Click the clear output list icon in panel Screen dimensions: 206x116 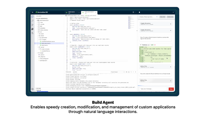point(127,72)
